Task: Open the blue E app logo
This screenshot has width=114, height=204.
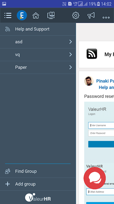Action: (22, 15)
